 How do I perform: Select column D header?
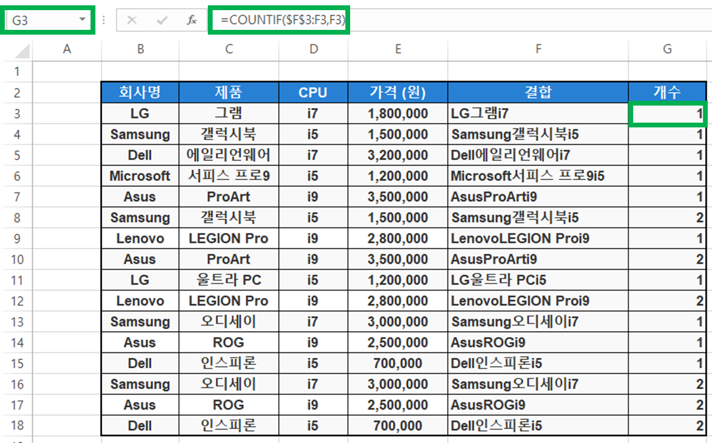pyautogui.click(x=313, y=49)
